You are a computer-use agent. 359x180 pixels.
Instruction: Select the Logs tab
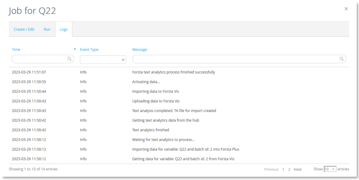tap(63, 29)
